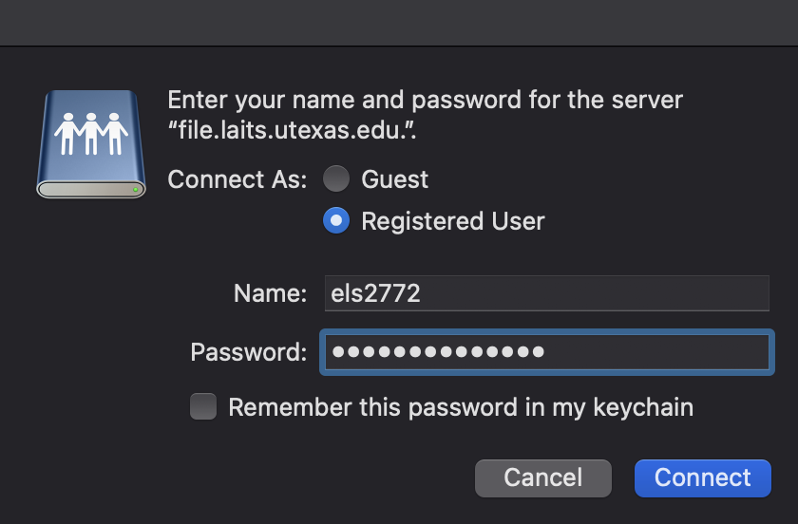Connect to the server with the blue button
The width and height of the screenshot is (798, 524).
pyautogui.click(x=702, y=478)
